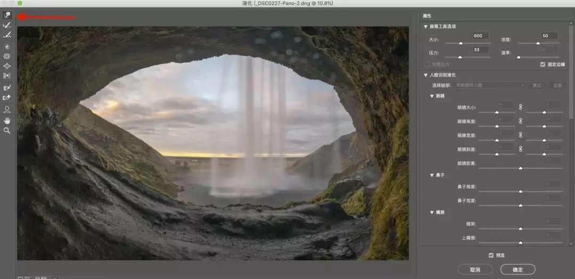
Task: Toggle the 预览 (Preview) checkbox
Action: pos(491,255)
